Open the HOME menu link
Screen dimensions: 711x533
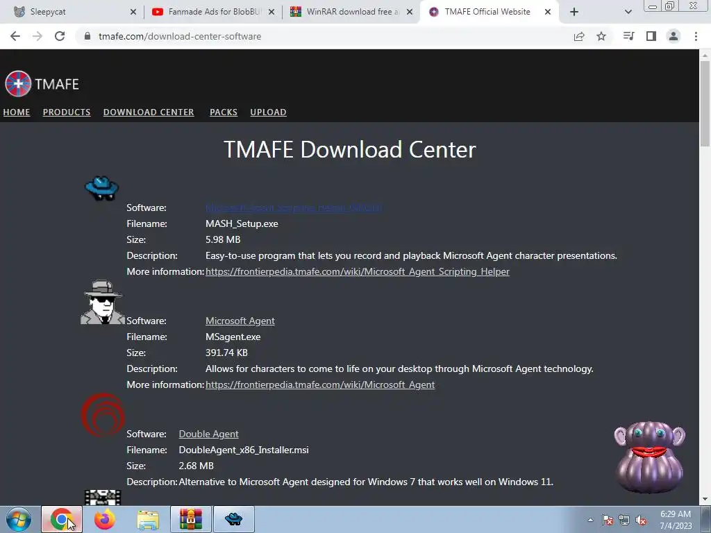[x=17, y=112]
